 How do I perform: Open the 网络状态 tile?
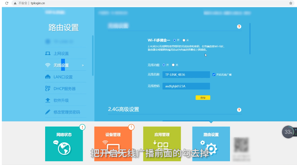coord(64,144)
